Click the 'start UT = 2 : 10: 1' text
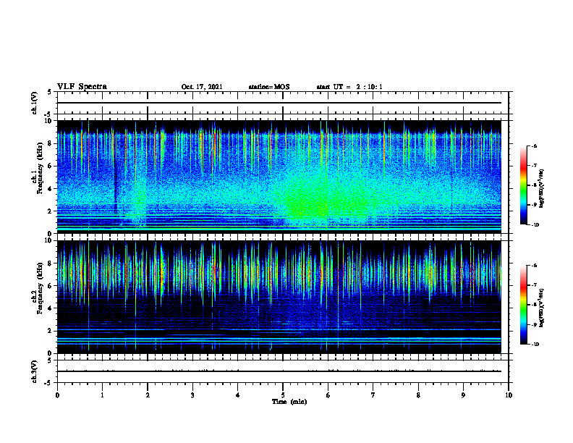This screenshot has width=573, height=443. click(349, 87)
